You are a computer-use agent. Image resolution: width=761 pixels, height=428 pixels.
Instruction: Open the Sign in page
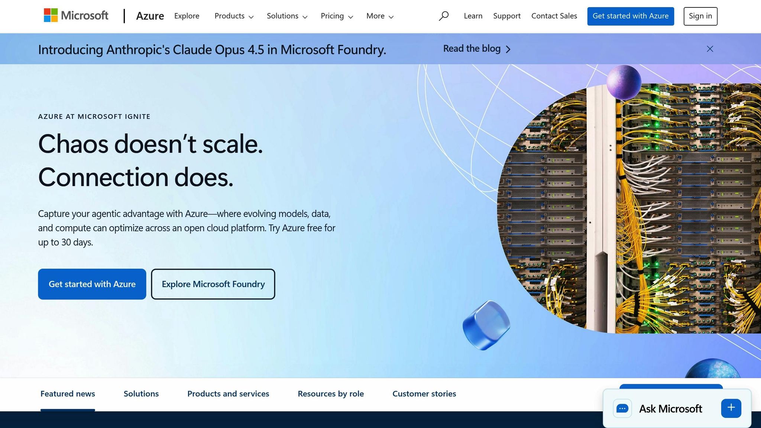click(x=700, y=16)
